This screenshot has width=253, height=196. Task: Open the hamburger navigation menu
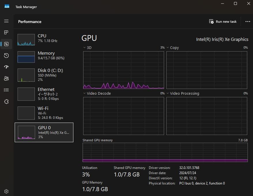tap(6, 21)
